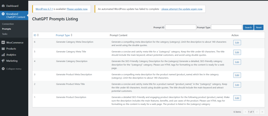
Task: Click the Reset button
Action: click(259, 27)
